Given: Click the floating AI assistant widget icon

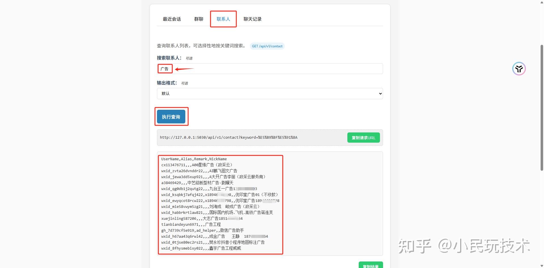Looking at the screenshot, I should pyautogui.click(x=519, y=69).
